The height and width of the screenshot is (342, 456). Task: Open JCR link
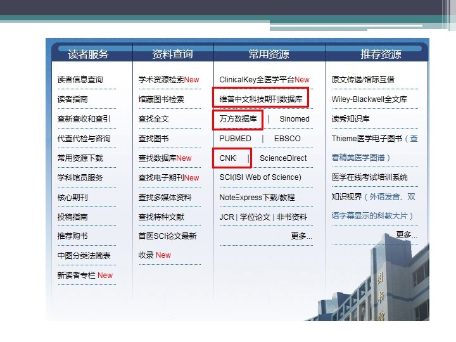pyautogui.click(x=227, y=217)
